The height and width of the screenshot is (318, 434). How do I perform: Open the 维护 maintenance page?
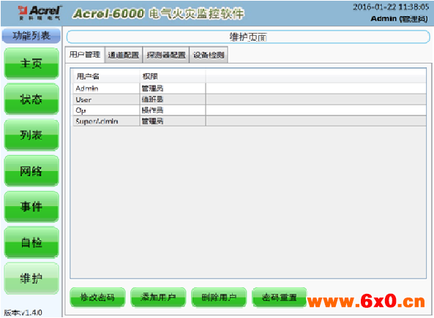pos(31,279)
